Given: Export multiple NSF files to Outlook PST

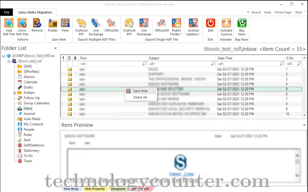Looking at the screenshot, I should click(x=81, y=23).
